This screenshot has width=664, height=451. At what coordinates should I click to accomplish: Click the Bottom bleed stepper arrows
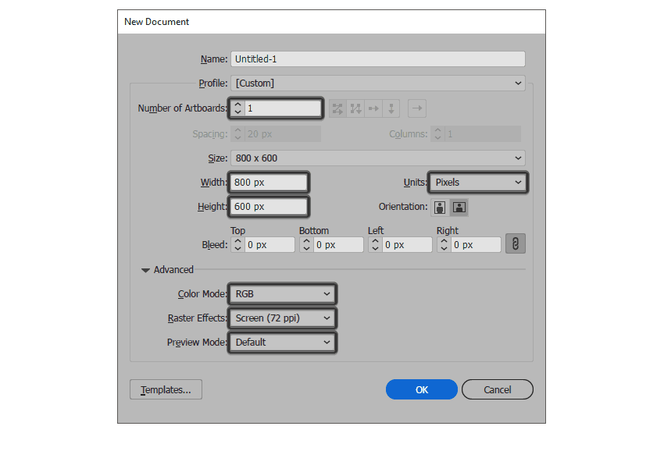306,244
